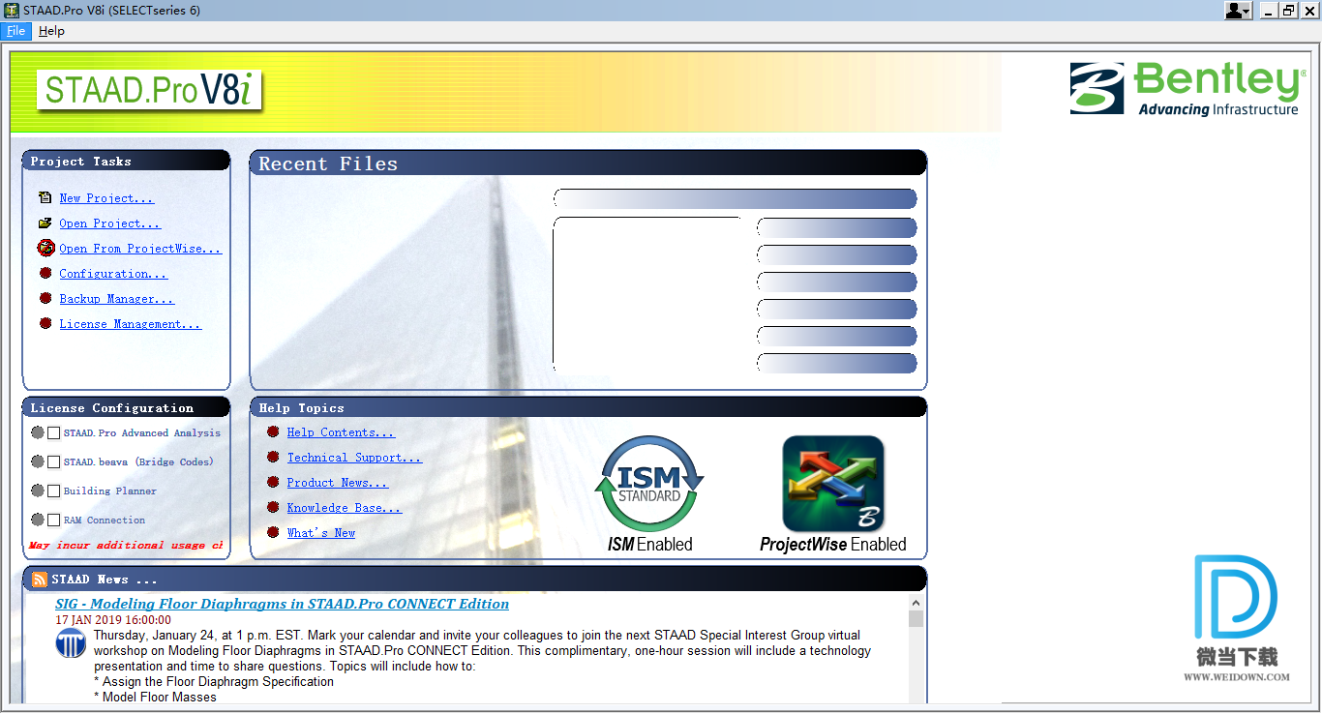Enable STAAD.Pro Advanced Analysis checkbox
The width and height of the screenshot is (1322, 714).
click(x=54, y=433)
